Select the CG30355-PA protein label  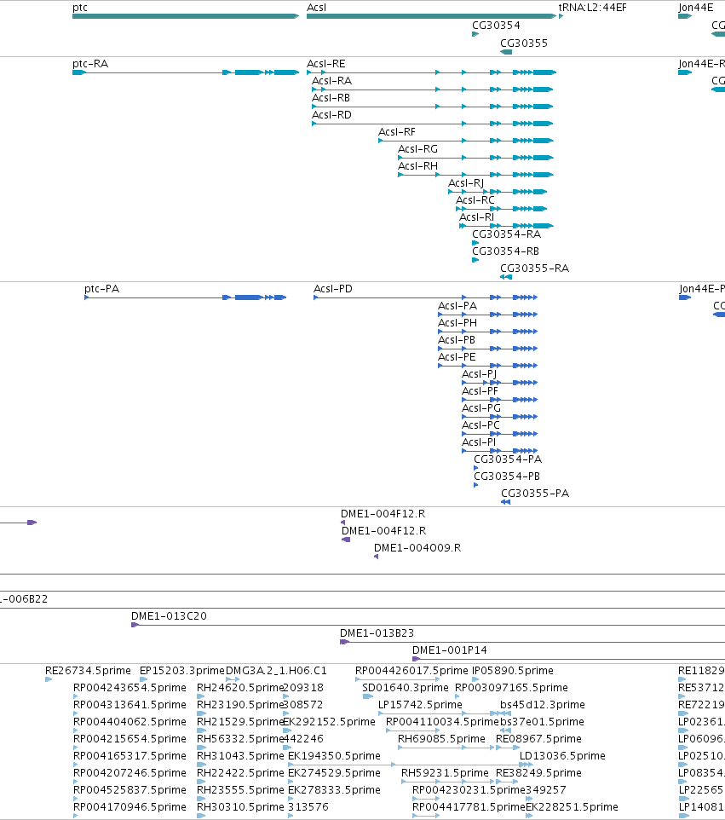click(x=535, y=494)
